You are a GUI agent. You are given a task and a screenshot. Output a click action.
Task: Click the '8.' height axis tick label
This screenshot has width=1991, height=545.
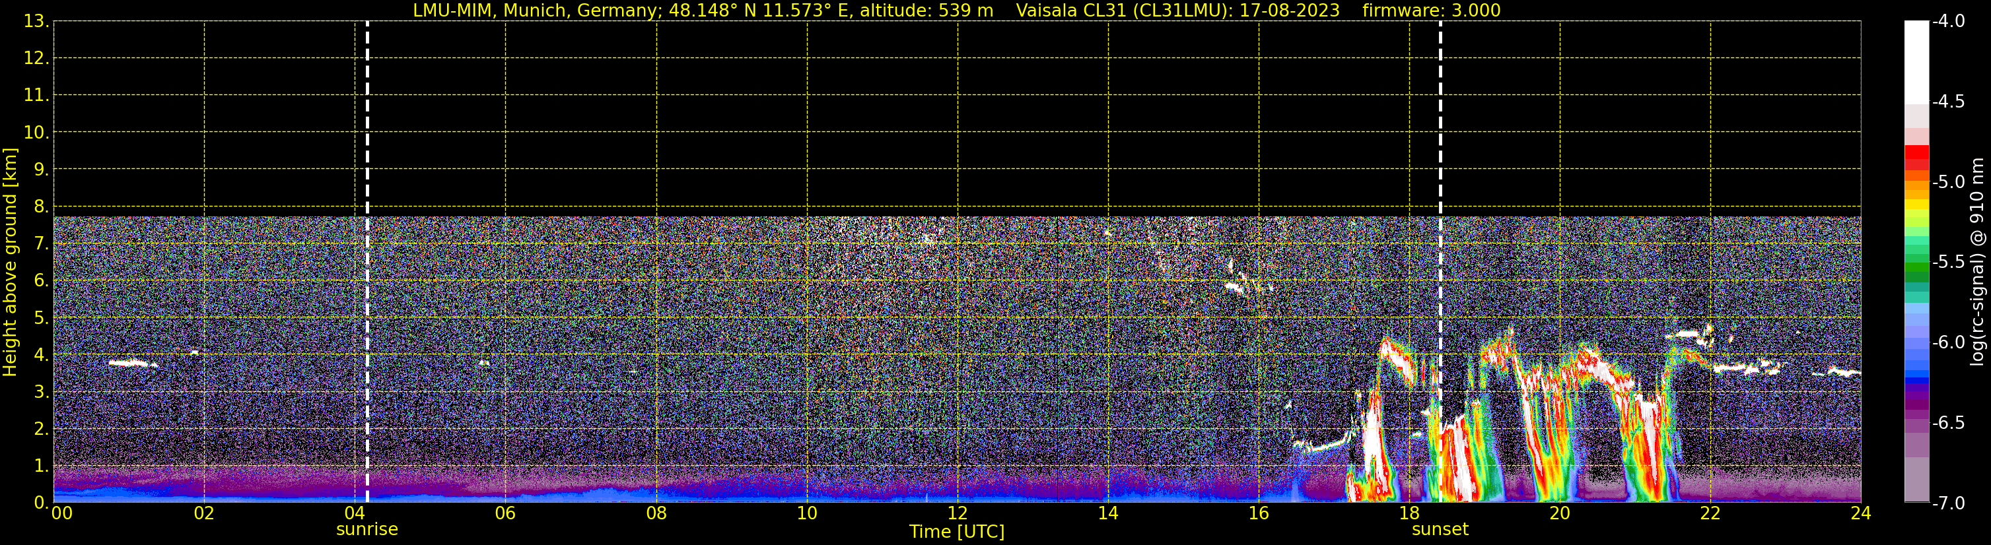(x=41, y=206)
